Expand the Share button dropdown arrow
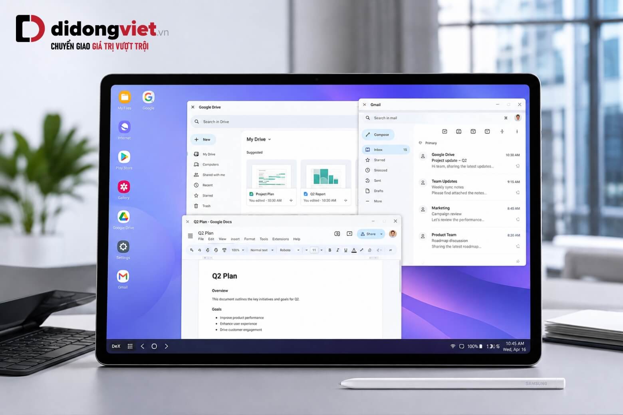The image size is (623, 415). click(x=381, y=234)
